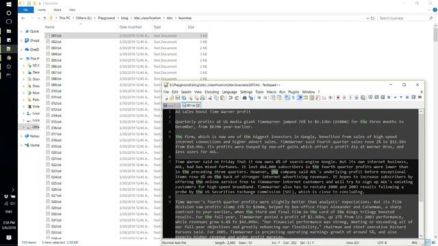Switch to the Share ribbon tab in Explorer
The image size is (438, 246).
tap(57, 10)
